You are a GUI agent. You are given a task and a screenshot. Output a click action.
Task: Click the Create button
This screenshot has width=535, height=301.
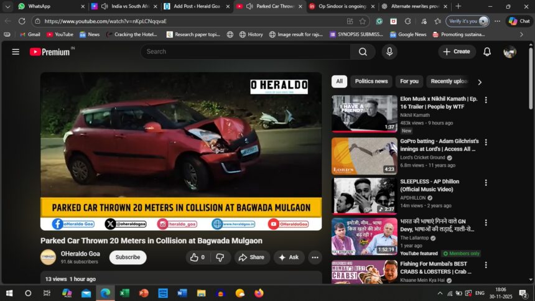coord(457,52)
